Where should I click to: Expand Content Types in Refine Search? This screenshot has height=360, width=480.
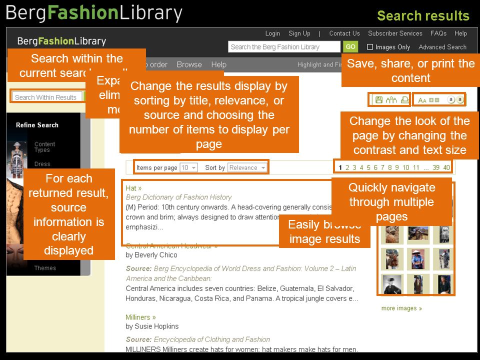[44, 147]
